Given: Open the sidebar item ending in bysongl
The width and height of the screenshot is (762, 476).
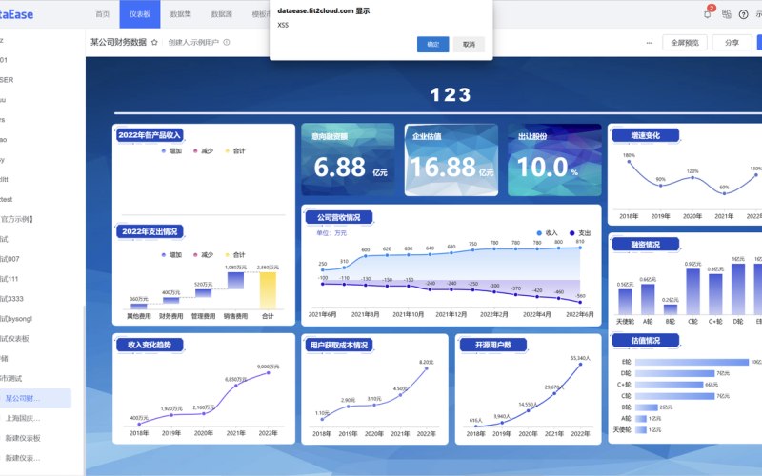Looking at the screenshot, I should 16,319.
